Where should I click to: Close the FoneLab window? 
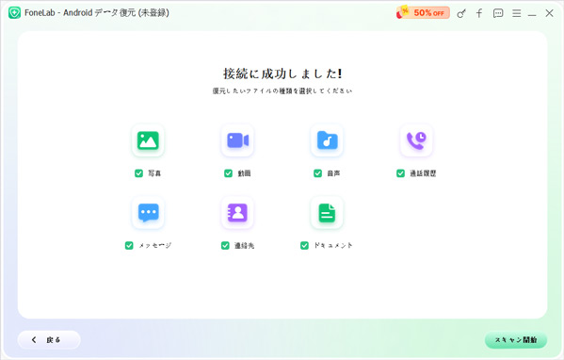pyautogui.click(x=549, y=13)
